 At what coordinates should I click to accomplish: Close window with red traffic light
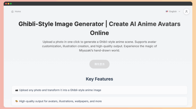tap(6, 4)
